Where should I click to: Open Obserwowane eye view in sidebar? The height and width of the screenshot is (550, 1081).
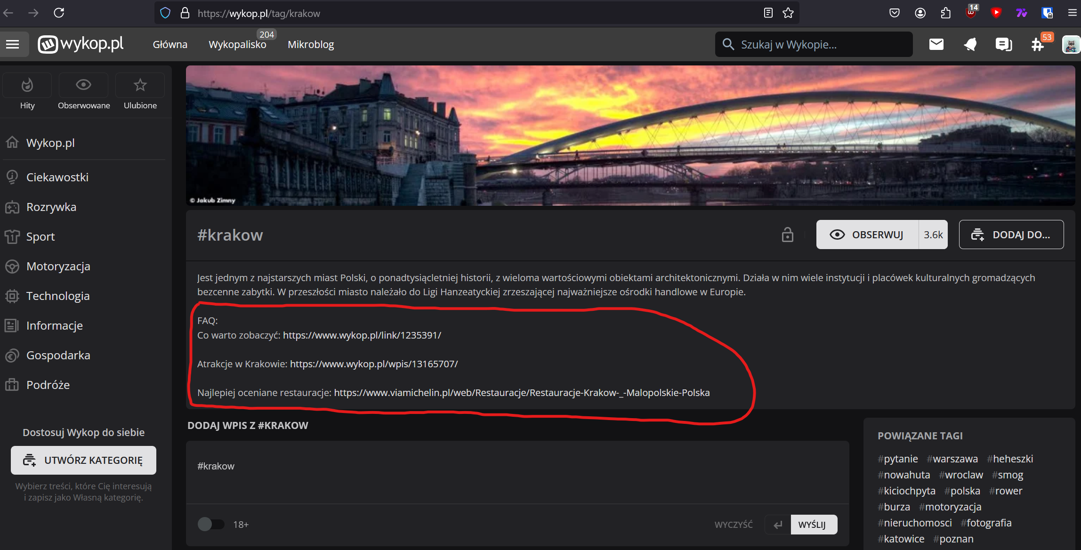point(83,85)
